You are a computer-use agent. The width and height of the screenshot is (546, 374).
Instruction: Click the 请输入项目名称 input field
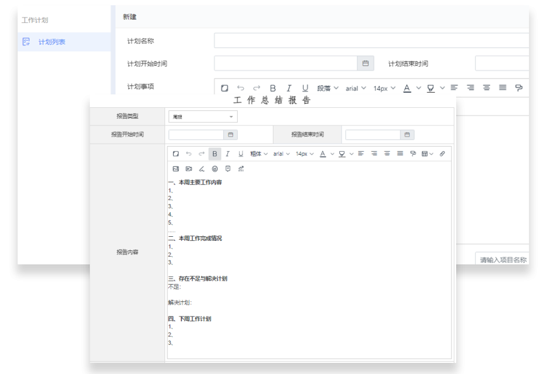coord(502,259)
